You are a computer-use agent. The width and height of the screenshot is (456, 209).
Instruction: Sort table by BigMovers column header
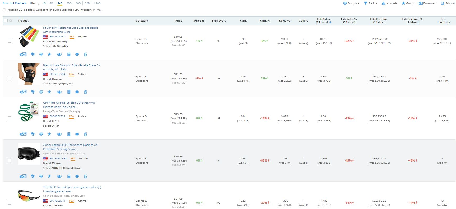219,21
